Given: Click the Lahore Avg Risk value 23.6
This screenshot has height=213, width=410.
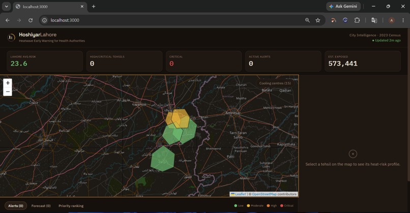Looking at the screenshot, I should pos(19,64).
